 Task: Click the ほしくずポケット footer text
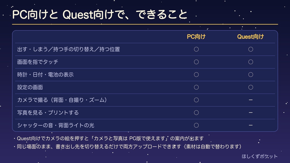[260, 156]
